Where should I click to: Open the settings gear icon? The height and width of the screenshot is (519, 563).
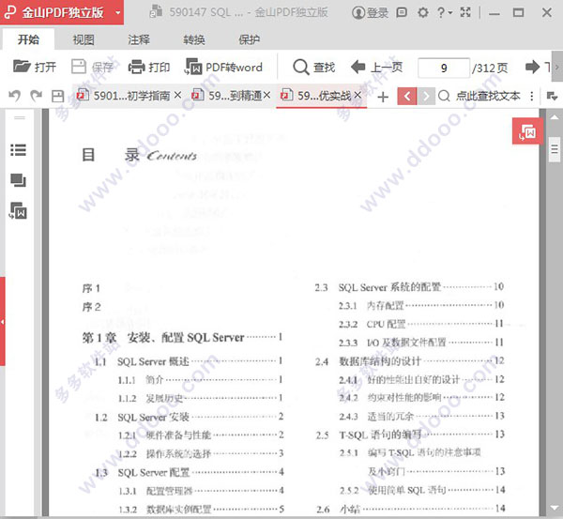423,12
